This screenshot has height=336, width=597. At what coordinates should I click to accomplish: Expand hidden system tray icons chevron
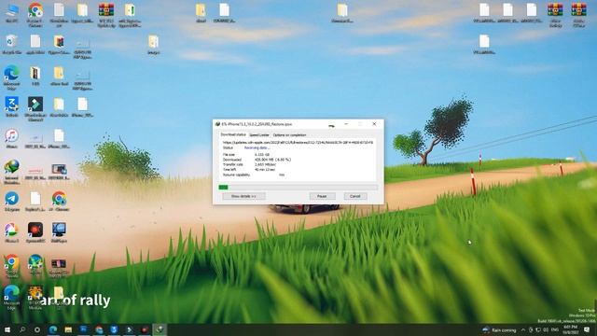click(523, 329)
